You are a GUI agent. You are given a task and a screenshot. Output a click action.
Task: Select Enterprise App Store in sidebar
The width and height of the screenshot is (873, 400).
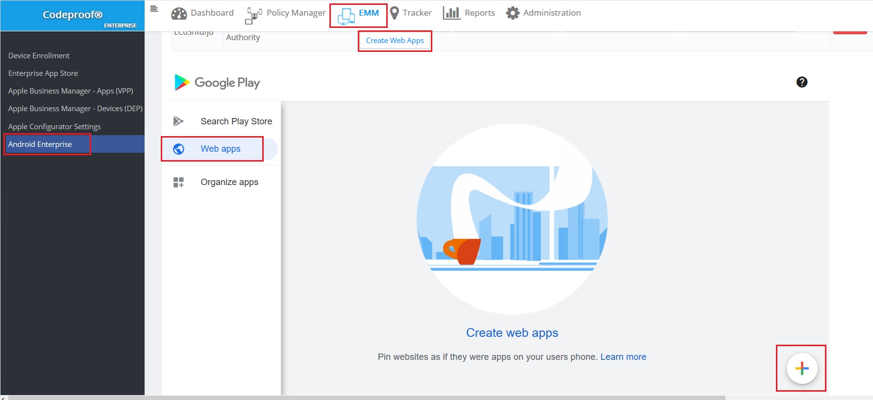[x=43, y=73]
